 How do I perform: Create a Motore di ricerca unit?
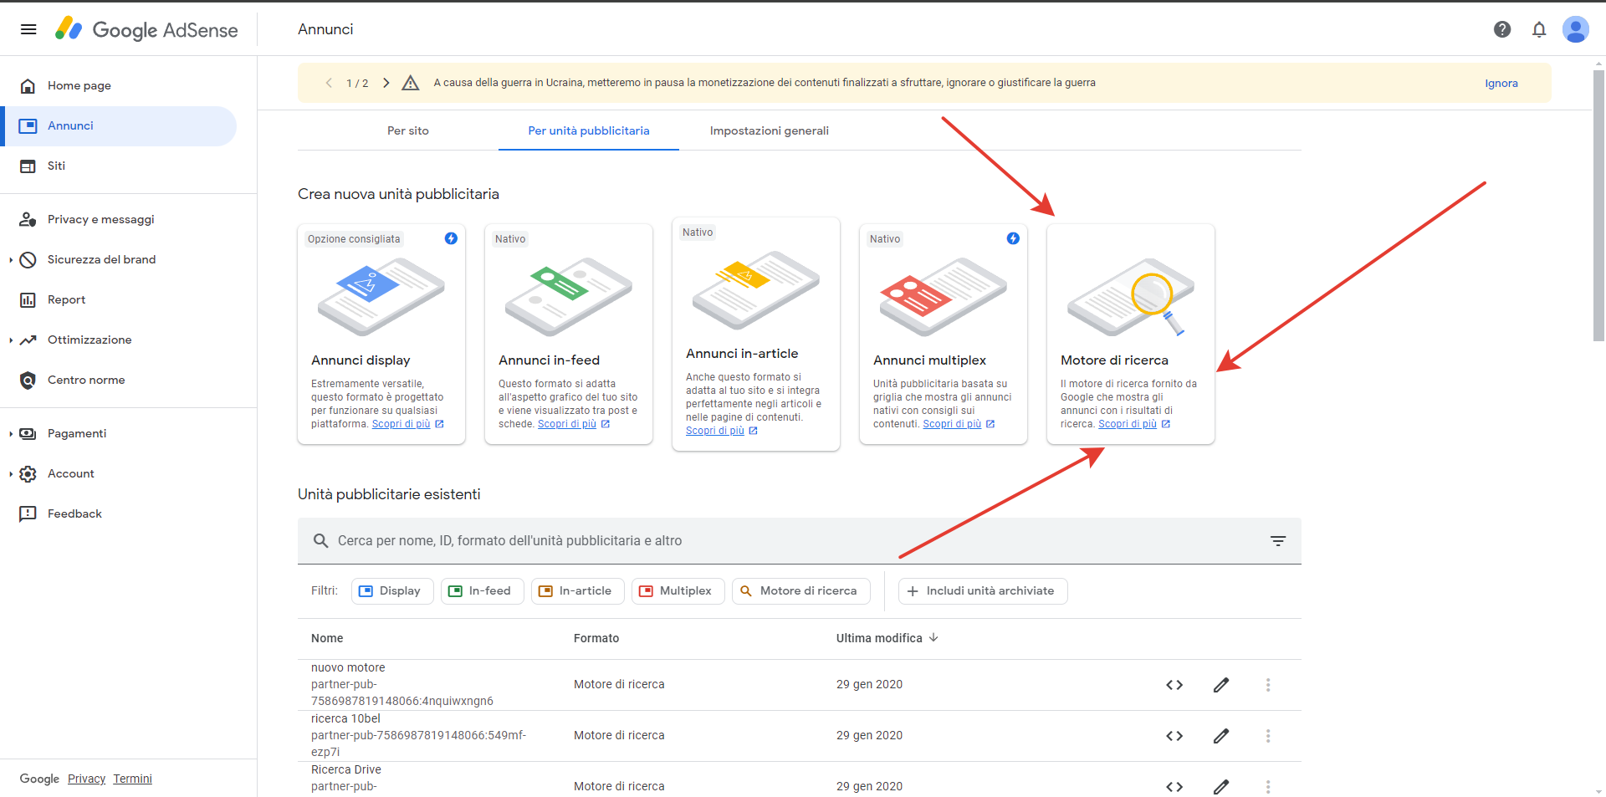pos(1131,334)
